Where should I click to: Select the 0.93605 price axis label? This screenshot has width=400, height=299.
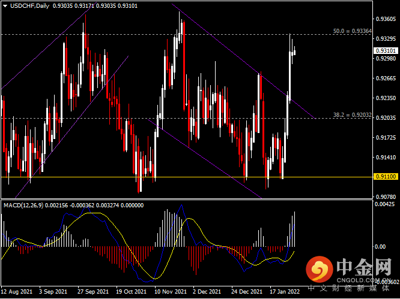pyautogui.click(x=386, y=19)
